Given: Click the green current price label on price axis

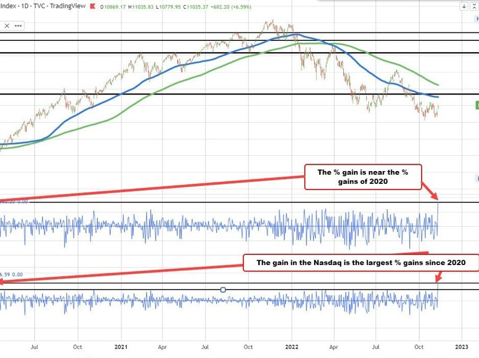Looking at the screenshot, I should tap(477, 106).
